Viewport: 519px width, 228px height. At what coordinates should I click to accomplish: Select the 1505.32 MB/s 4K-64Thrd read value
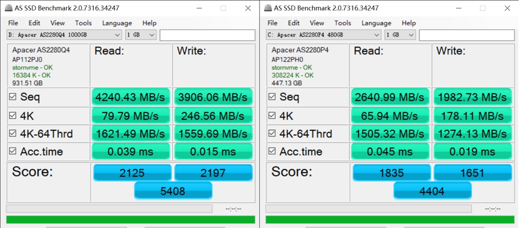[x=390, y=133]
